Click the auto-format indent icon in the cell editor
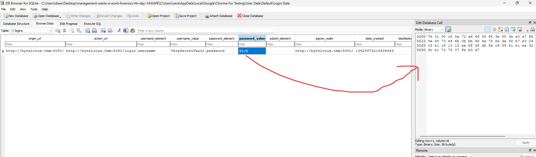Image resolution: width=536 pixels, height=157 pixels. (x=494, y=30)
